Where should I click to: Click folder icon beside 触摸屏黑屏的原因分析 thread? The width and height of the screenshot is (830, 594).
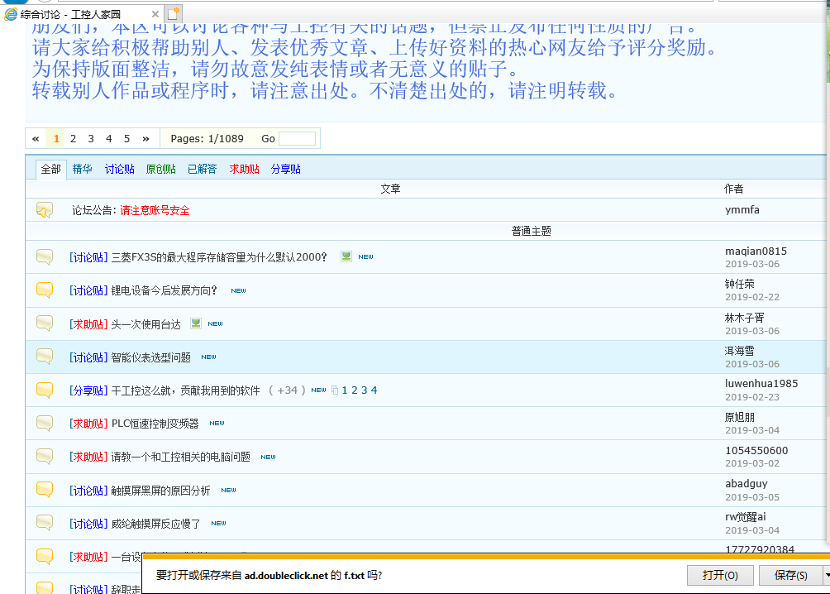(x=45, y=490)
